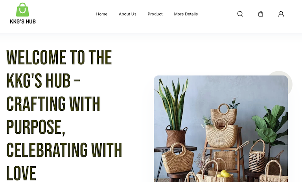The image size is (302, 182).
Task: Open the shopping bag cart icon
Action: click(x=261, y=14)
